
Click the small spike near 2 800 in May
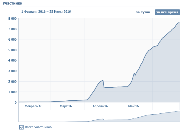[x=134, y=73]
